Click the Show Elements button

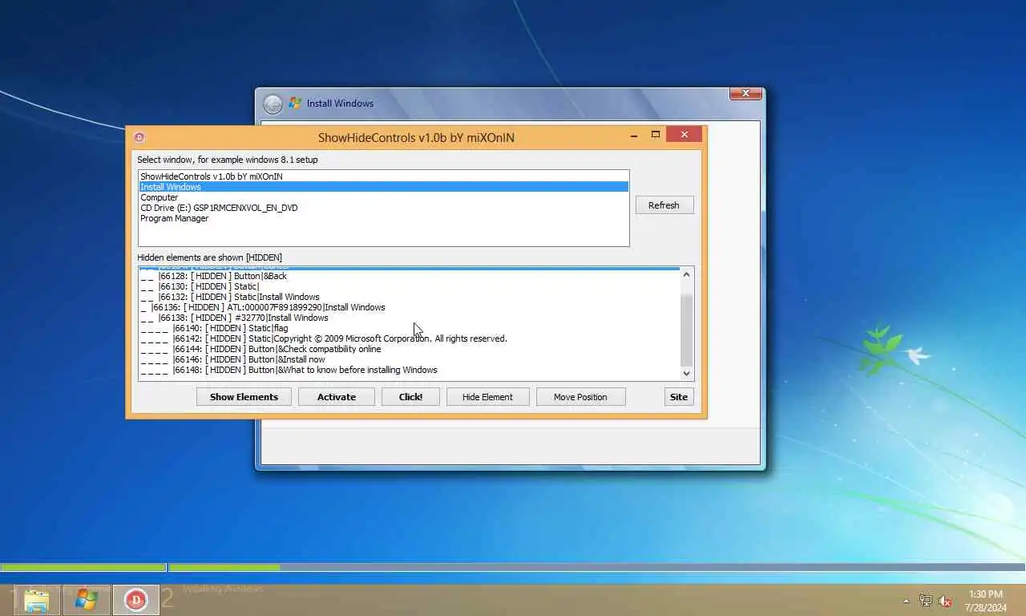coord(244,396)
